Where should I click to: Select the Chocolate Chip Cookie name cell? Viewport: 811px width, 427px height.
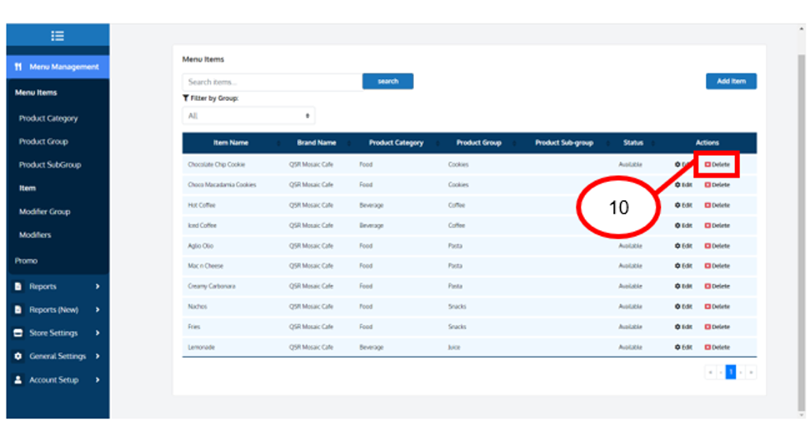216,164
